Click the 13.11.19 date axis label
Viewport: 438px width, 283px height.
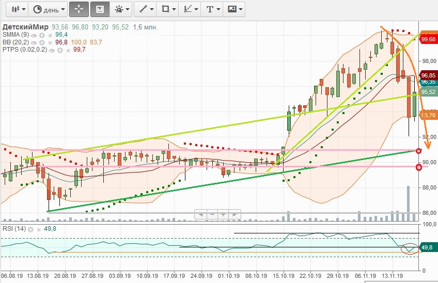pos(392,276)
